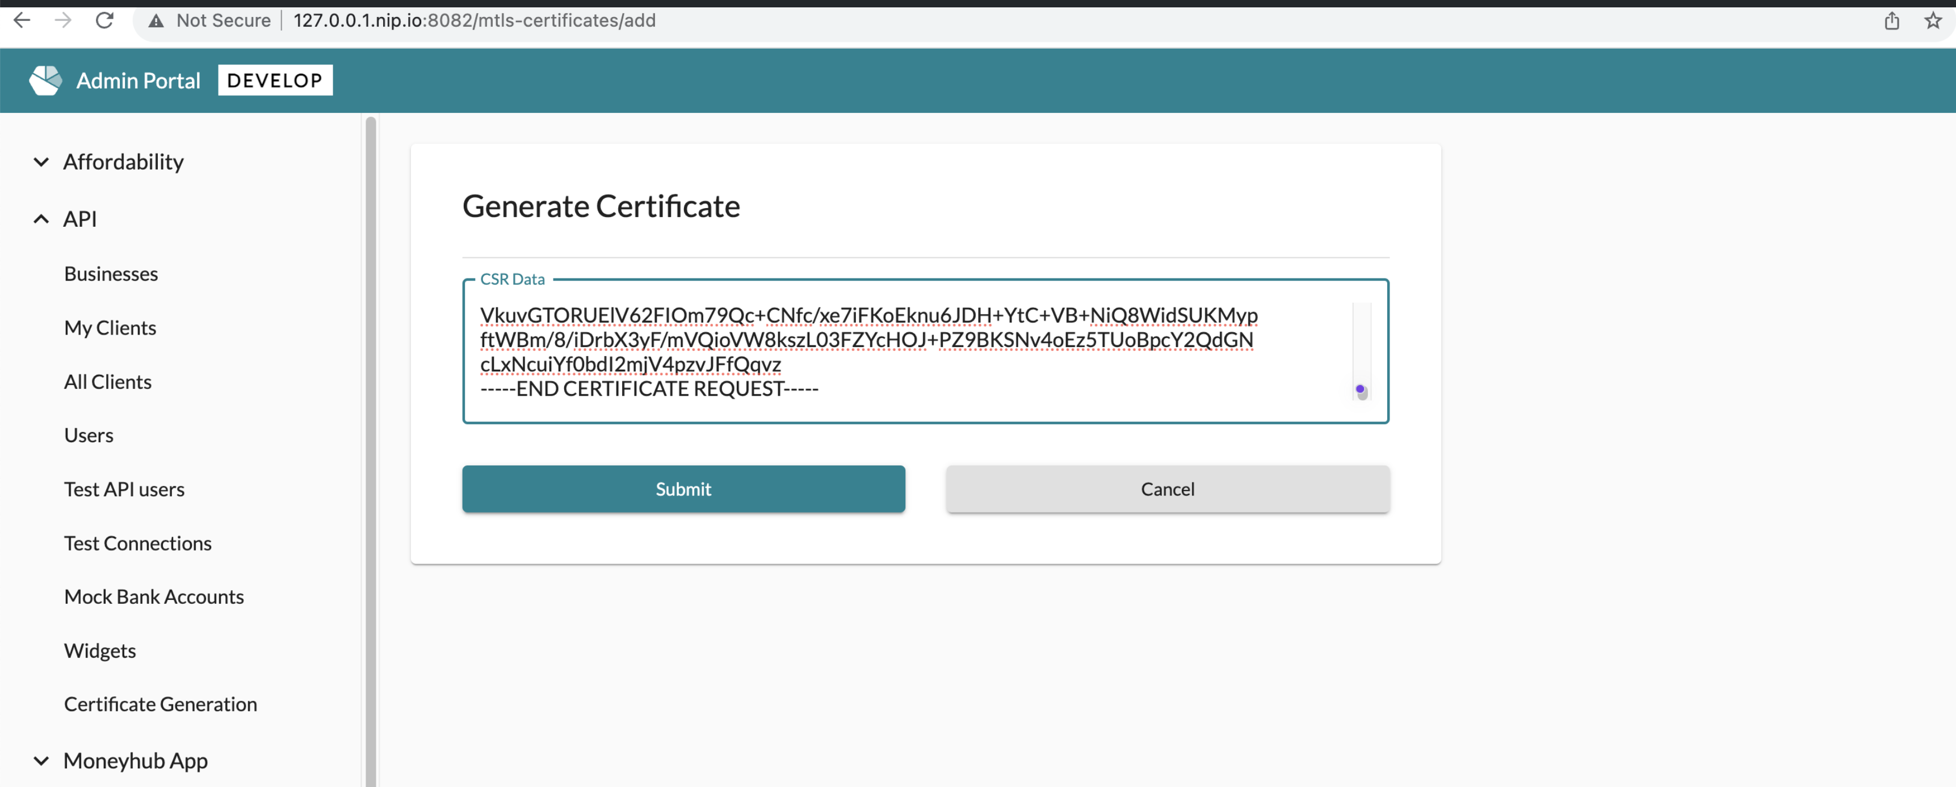Click the CSR line starting with VkuvGTORUEIV62
The width and height of the screenshot is (1956, 787).
868,315
